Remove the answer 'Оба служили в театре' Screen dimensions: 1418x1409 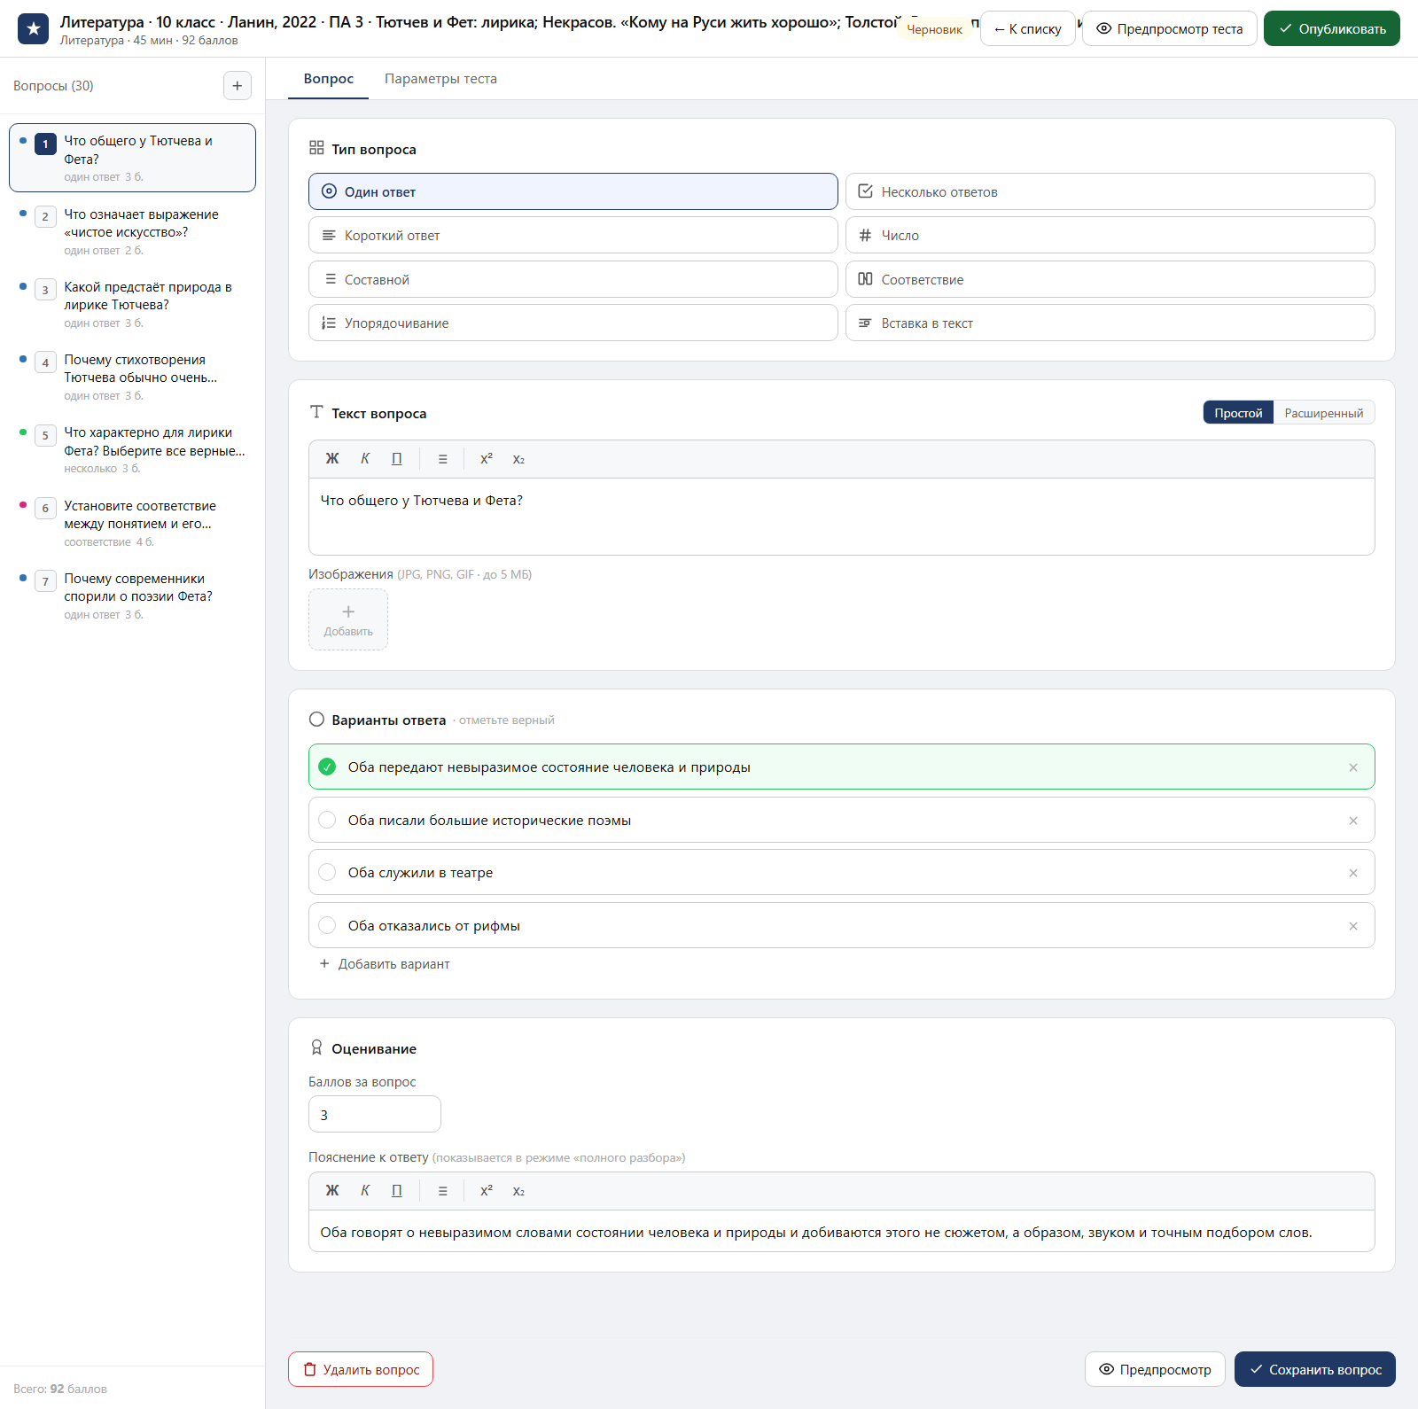[x=1353, y=873]
